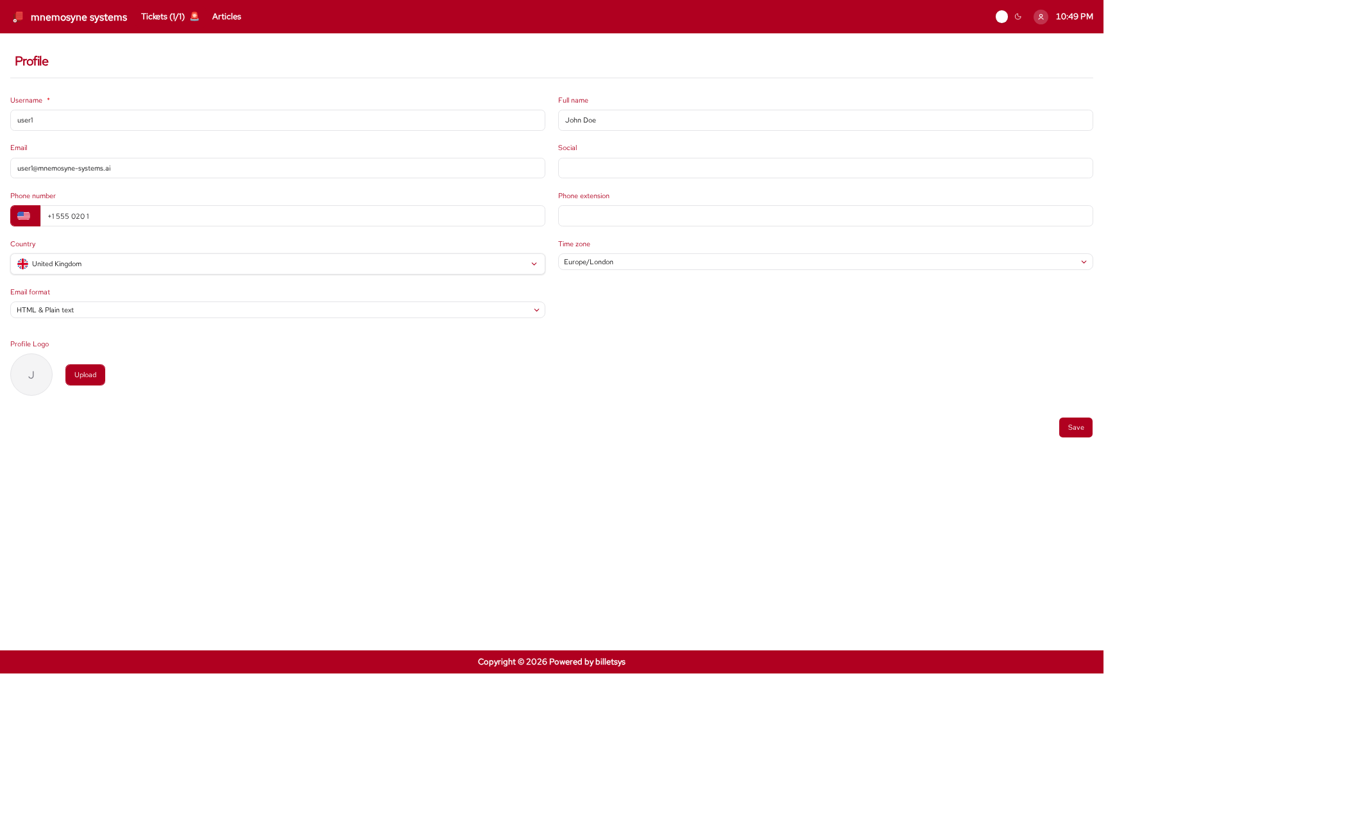Focus the Full name input field
The height and width of the screenshot is (821, 1346).
(x=825, y=121)
